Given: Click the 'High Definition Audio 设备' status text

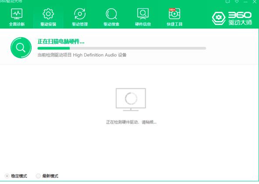Looking at the screenshot, I should pyautogui.click(x=99, y=55).
